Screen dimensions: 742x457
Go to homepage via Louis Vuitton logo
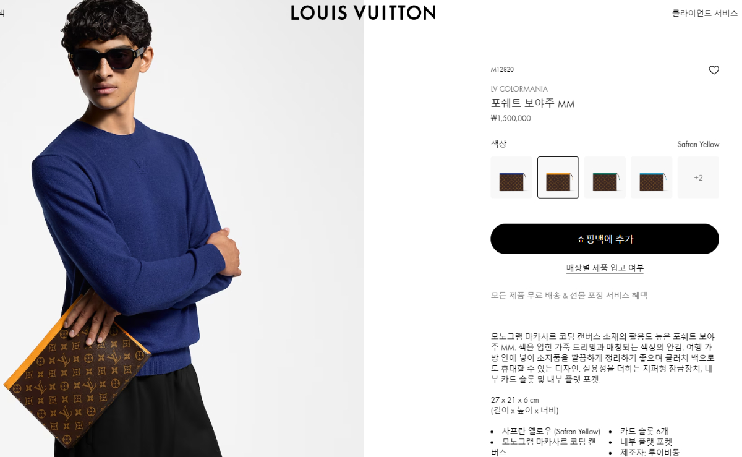point(363,12)
